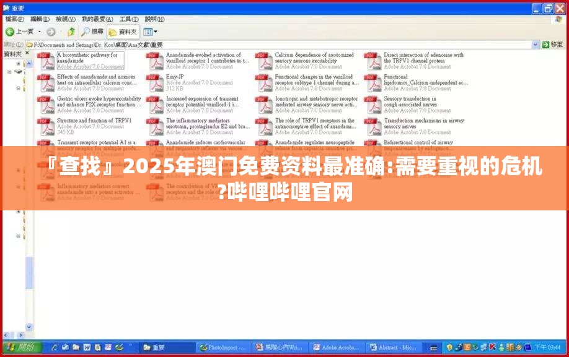Viewport: 569px width, 357px height.
Task: Launch Word from the quick launch bar
Action: point(87,347)
